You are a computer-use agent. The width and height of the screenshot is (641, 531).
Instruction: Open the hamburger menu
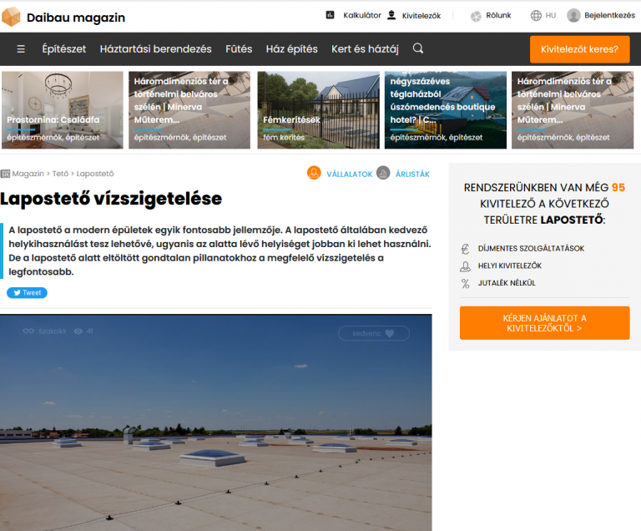[x=21, y=49]
